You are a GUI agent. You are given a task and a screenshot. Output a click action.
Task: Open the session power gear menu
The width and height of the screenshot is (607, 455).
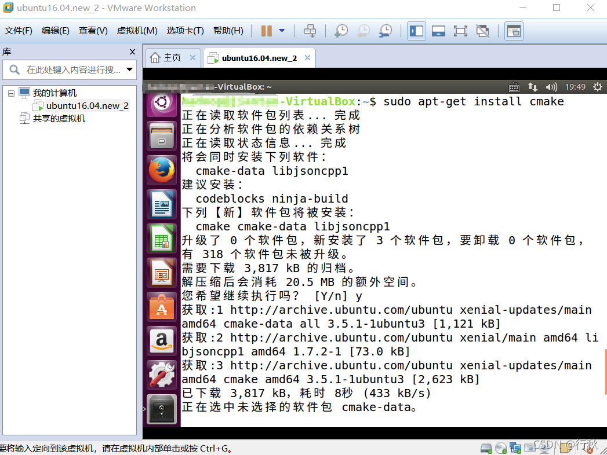pyautogui.click(x=597, y=87)
